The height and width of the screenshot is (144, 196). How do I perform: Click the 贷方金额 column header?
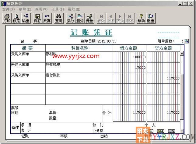point(163,48)
